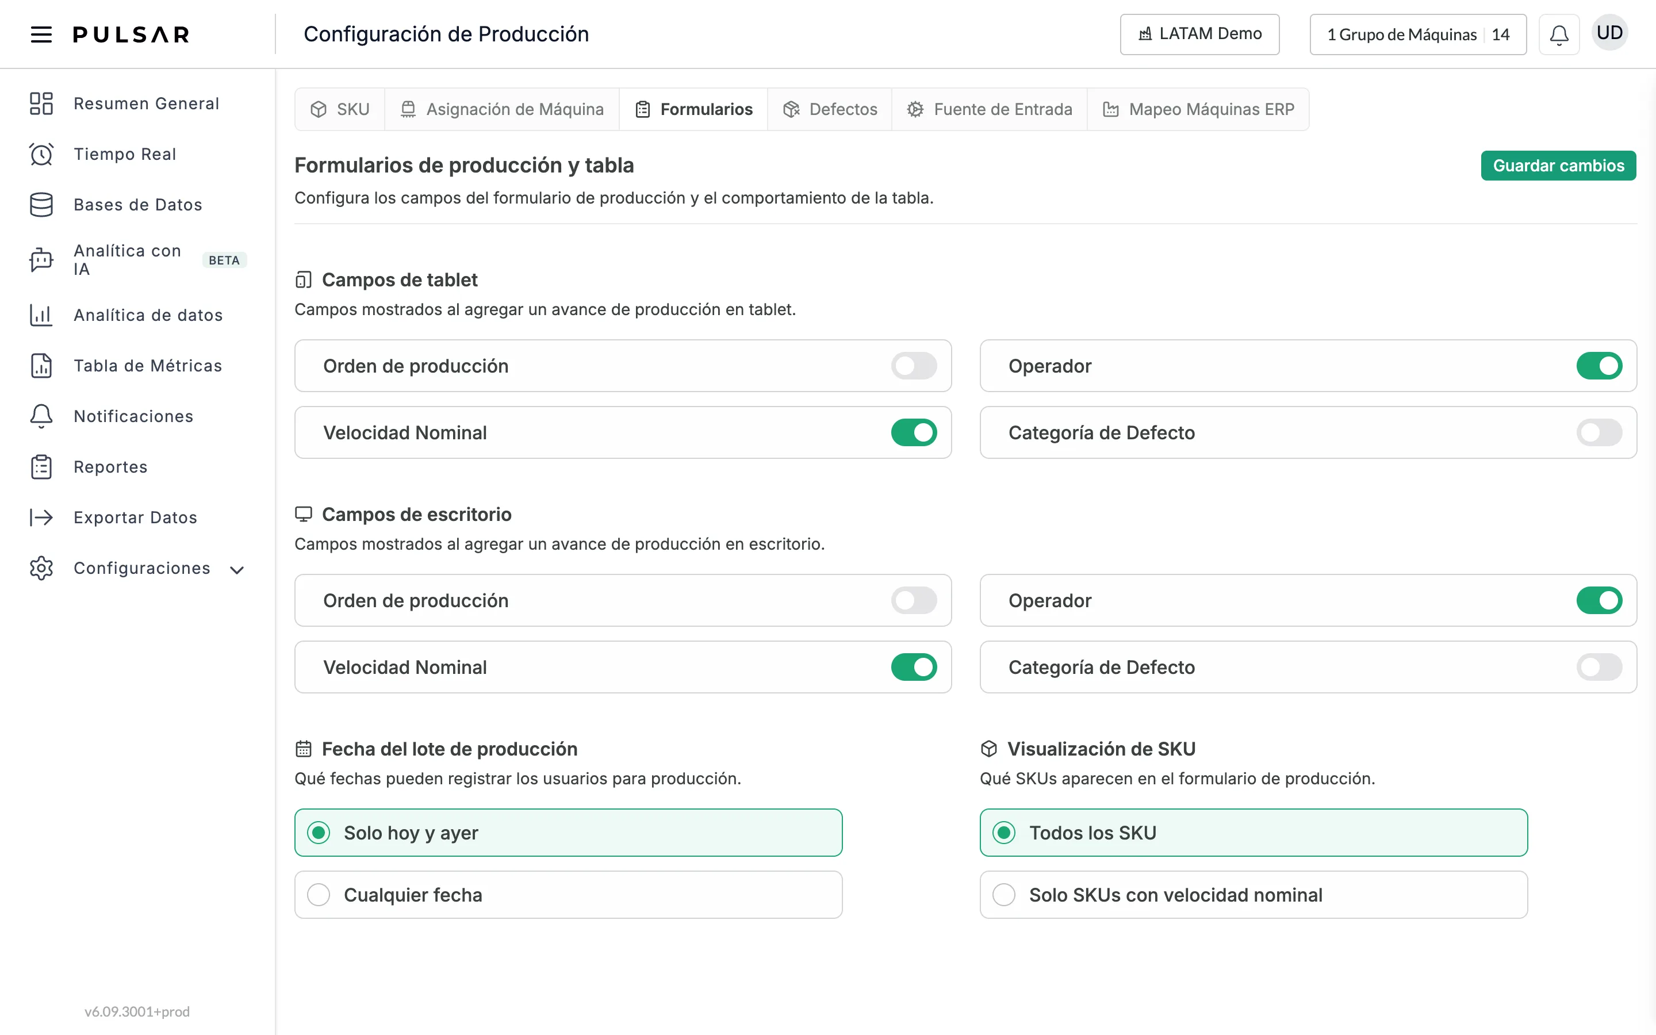
Task: Enable escritorio Orden de producción toggle
Action: pyautogui.click(x=914, y=600)
